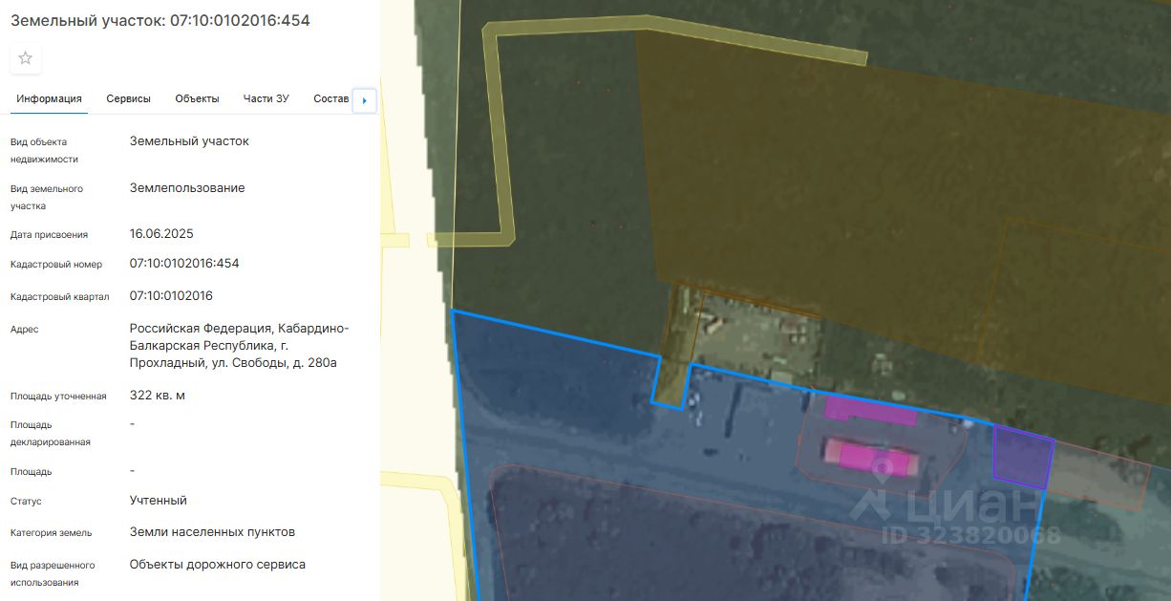Click the cadastral number value 07:10:0102016:454
Screen dimensions: 1171x601
(x=184, y=263)
